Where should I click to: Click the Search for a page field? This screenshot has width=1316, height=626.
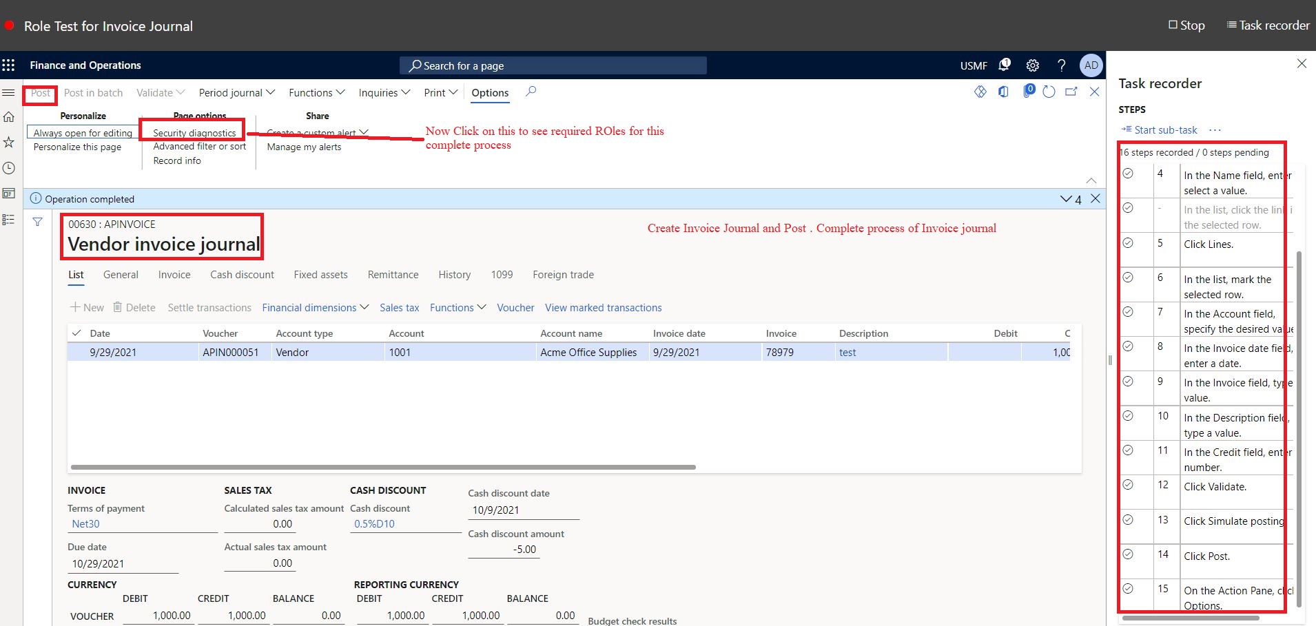point(551,65)
